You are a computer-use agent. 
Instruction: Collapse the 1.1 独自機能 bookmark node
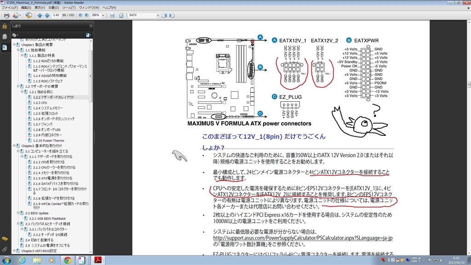click(18, 50)
